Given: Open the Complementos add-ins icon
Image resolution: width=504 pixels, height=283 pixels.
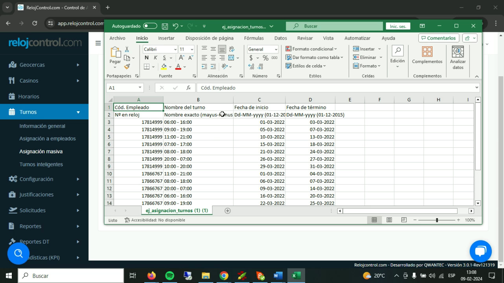Looking at the screenshot, I should pos(427,55).
